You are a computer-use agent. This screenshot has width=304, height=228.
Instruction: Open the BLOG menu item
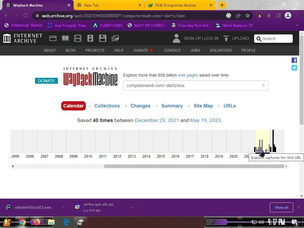pyautogui.click(x=71, y=50)
